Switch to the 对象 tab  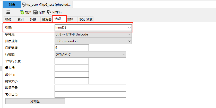[x=12, y=5]
